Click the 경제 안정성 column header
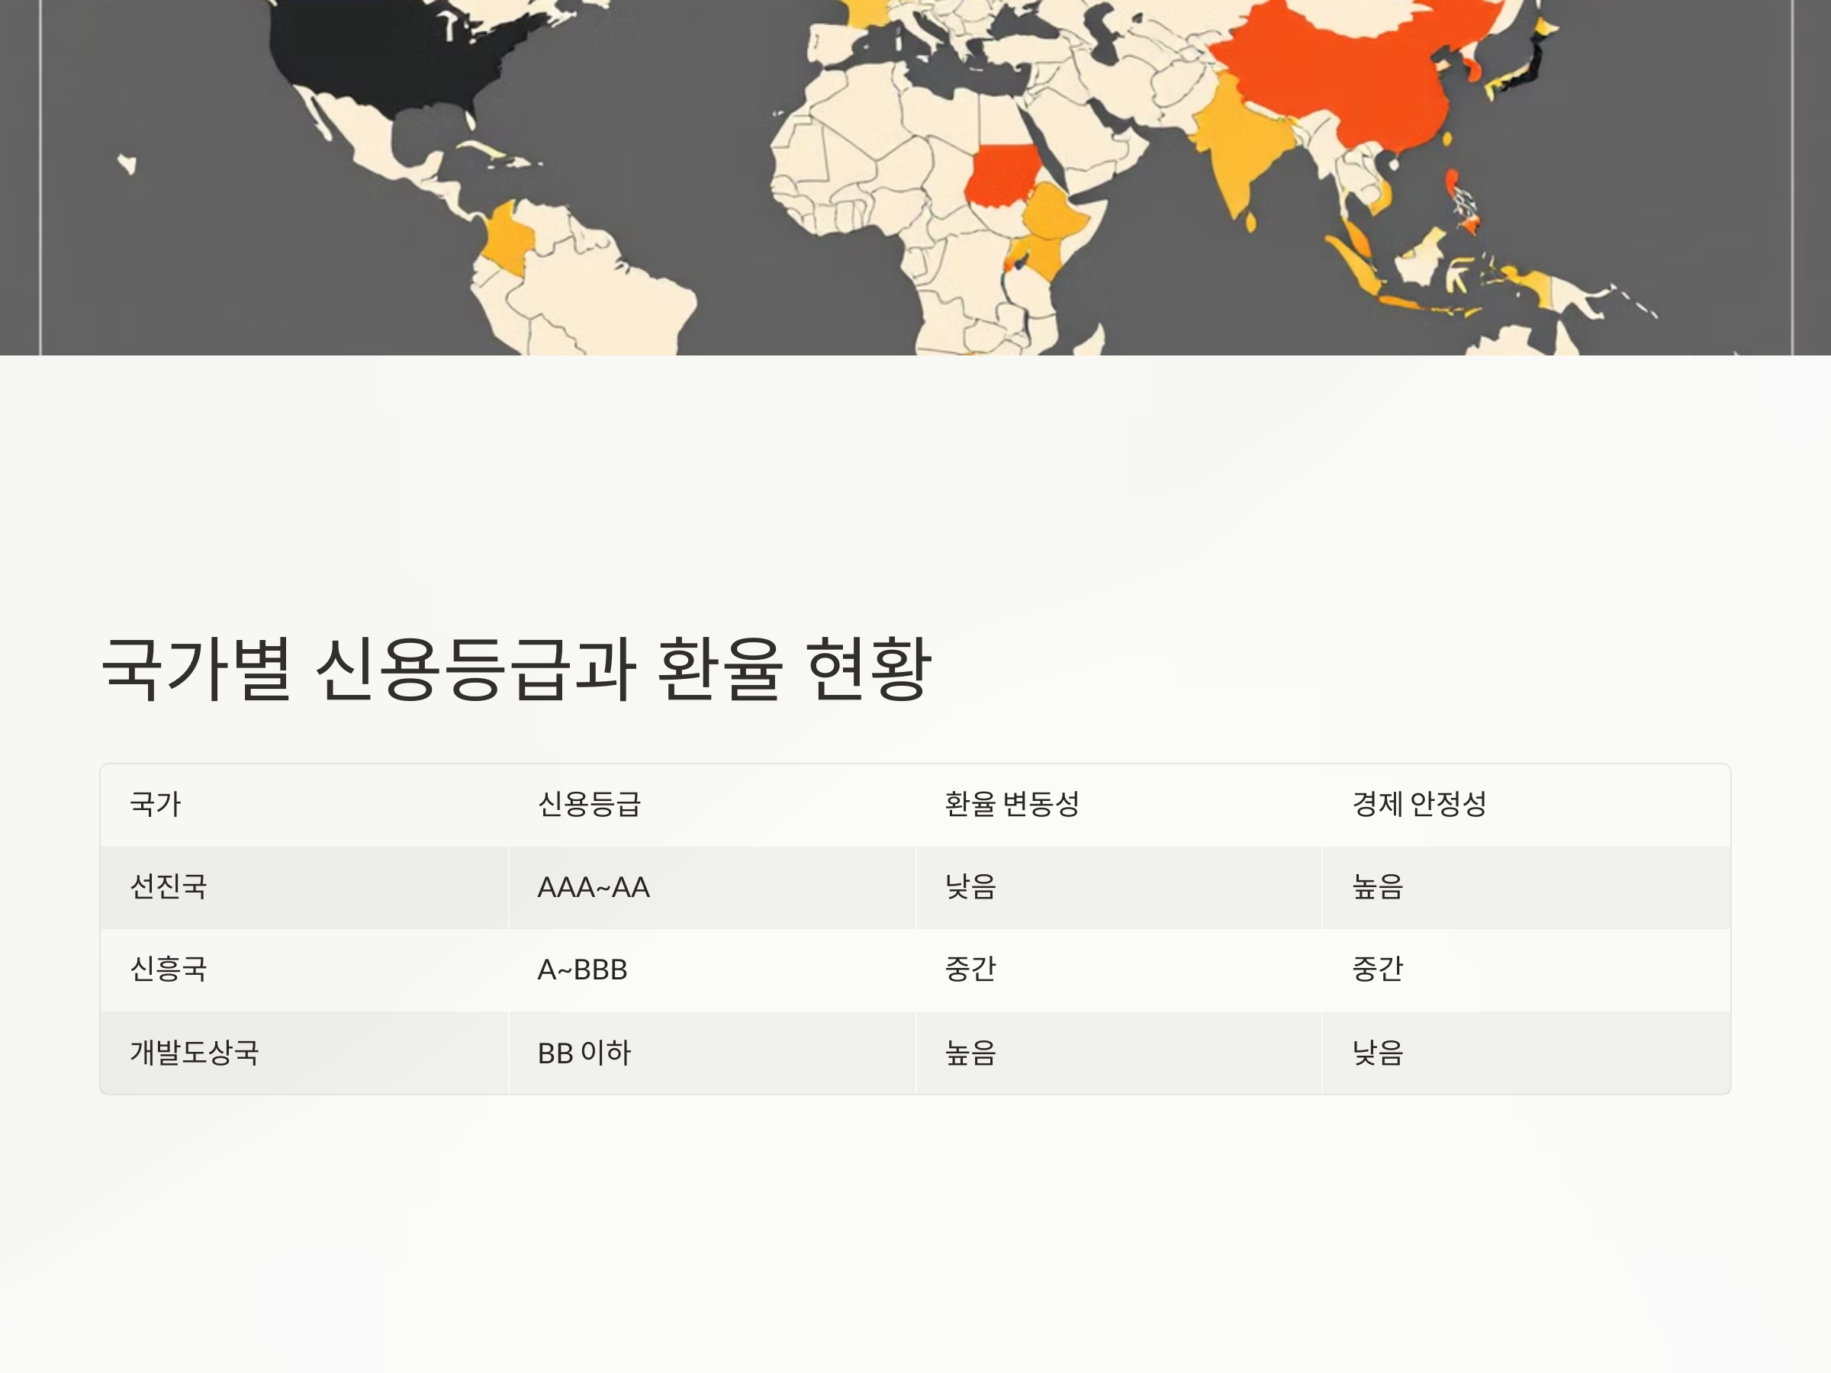 (1419, 804)
